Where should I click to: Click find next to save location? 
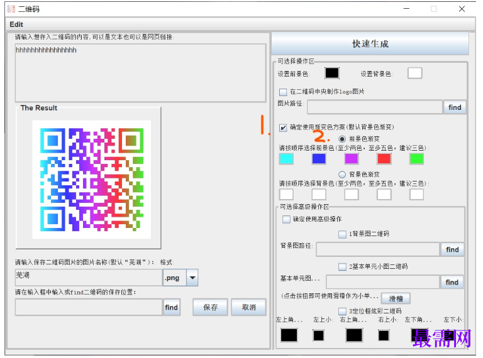171,307
